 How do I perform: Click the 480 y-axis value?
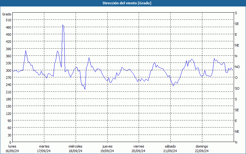point(9,27)
